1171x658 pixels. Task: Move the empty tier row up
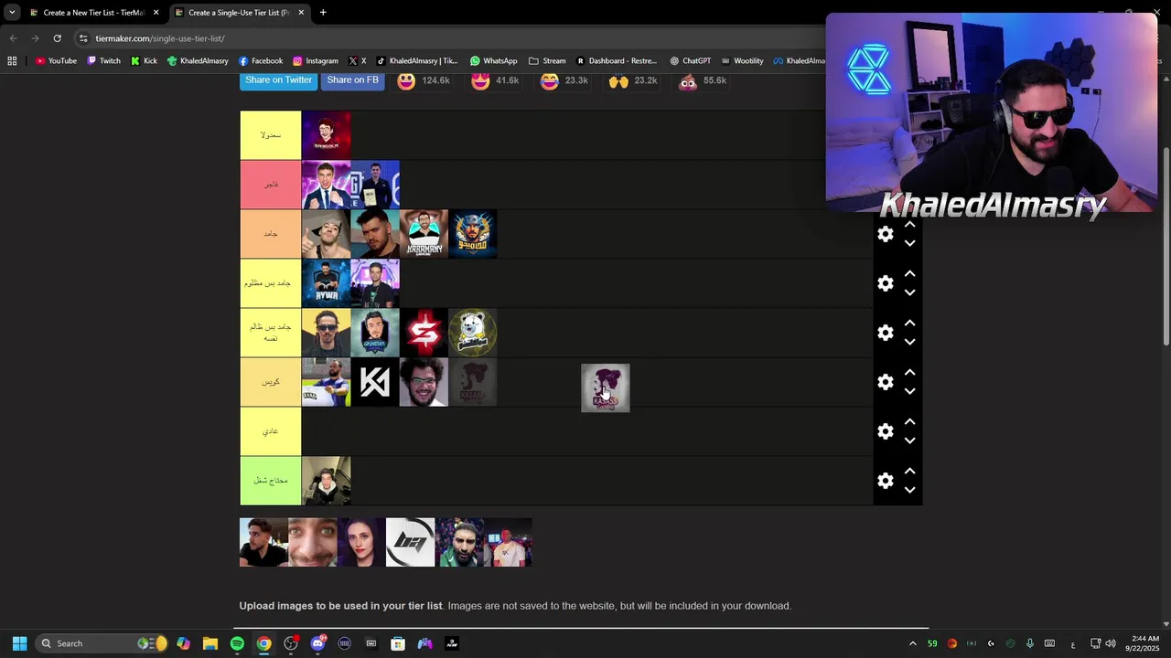909,422
